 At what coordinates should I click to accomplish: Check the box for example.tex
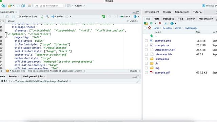click(x=146, y=45)
